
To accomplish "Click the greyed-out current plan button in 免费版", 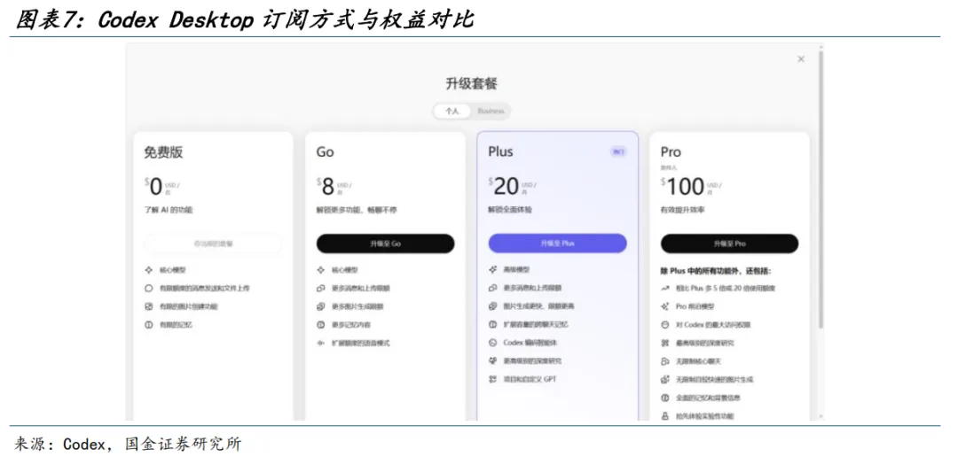I will [x=213, y=244].
